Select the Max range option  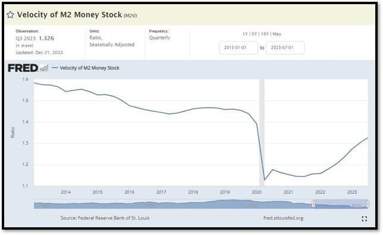(277, 34)
